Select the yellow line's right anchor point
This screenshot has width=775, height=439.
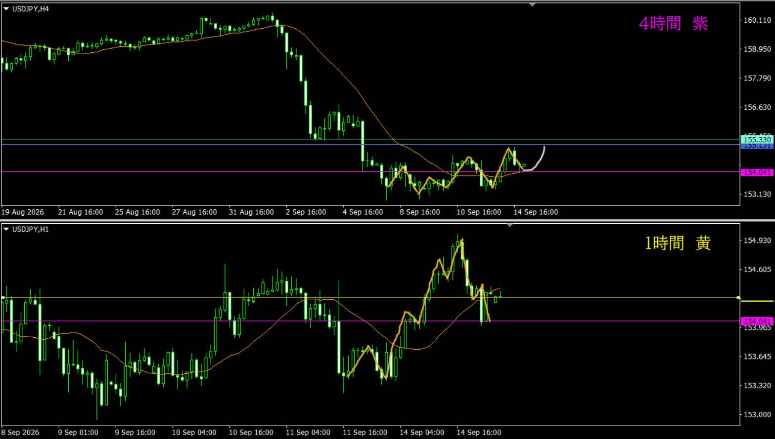click(x=738, y=297)
